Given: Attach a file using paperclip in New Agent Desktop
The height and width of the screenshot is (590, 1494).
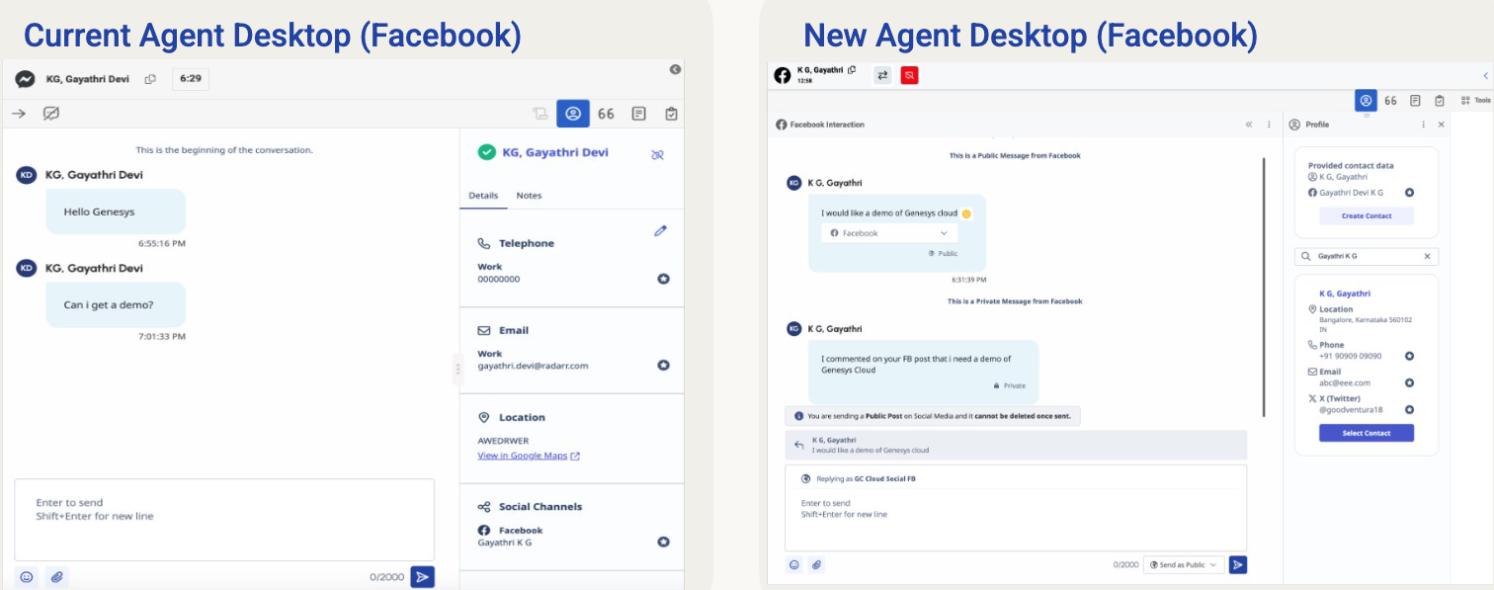Looking at the screenshot, I should tap(817, 564).
